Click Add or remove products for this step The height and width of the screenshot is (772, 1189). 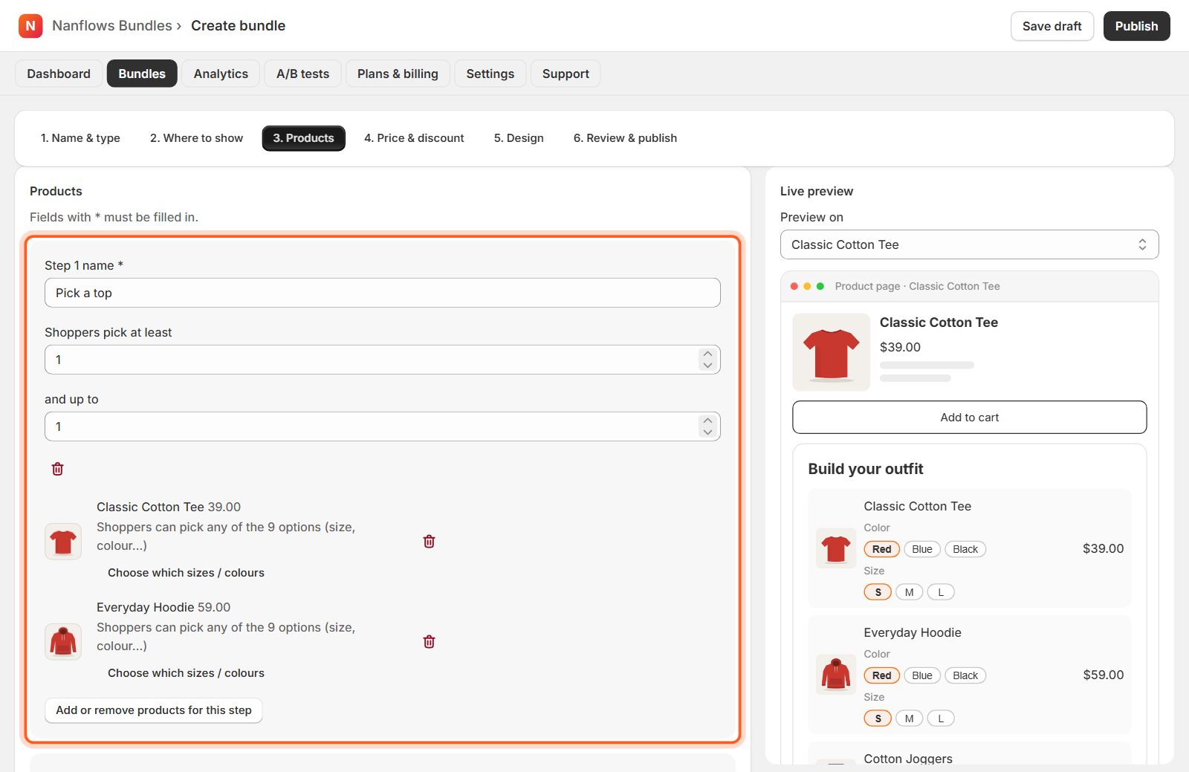[x=154, y=710]
